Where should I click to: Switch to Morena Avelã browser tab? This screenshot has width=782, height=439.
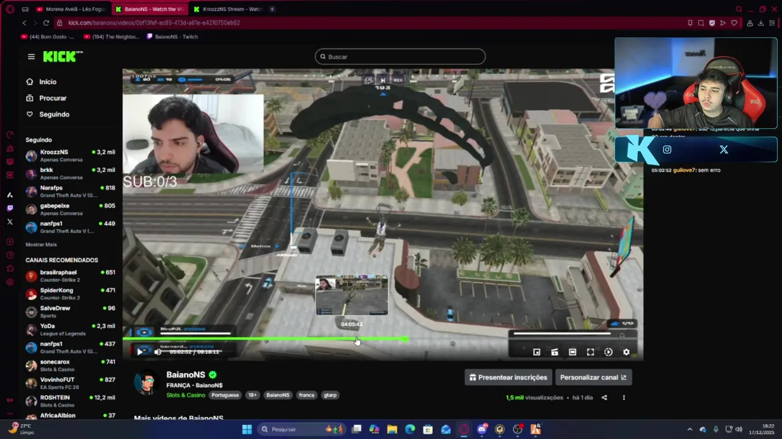[71, 9]
